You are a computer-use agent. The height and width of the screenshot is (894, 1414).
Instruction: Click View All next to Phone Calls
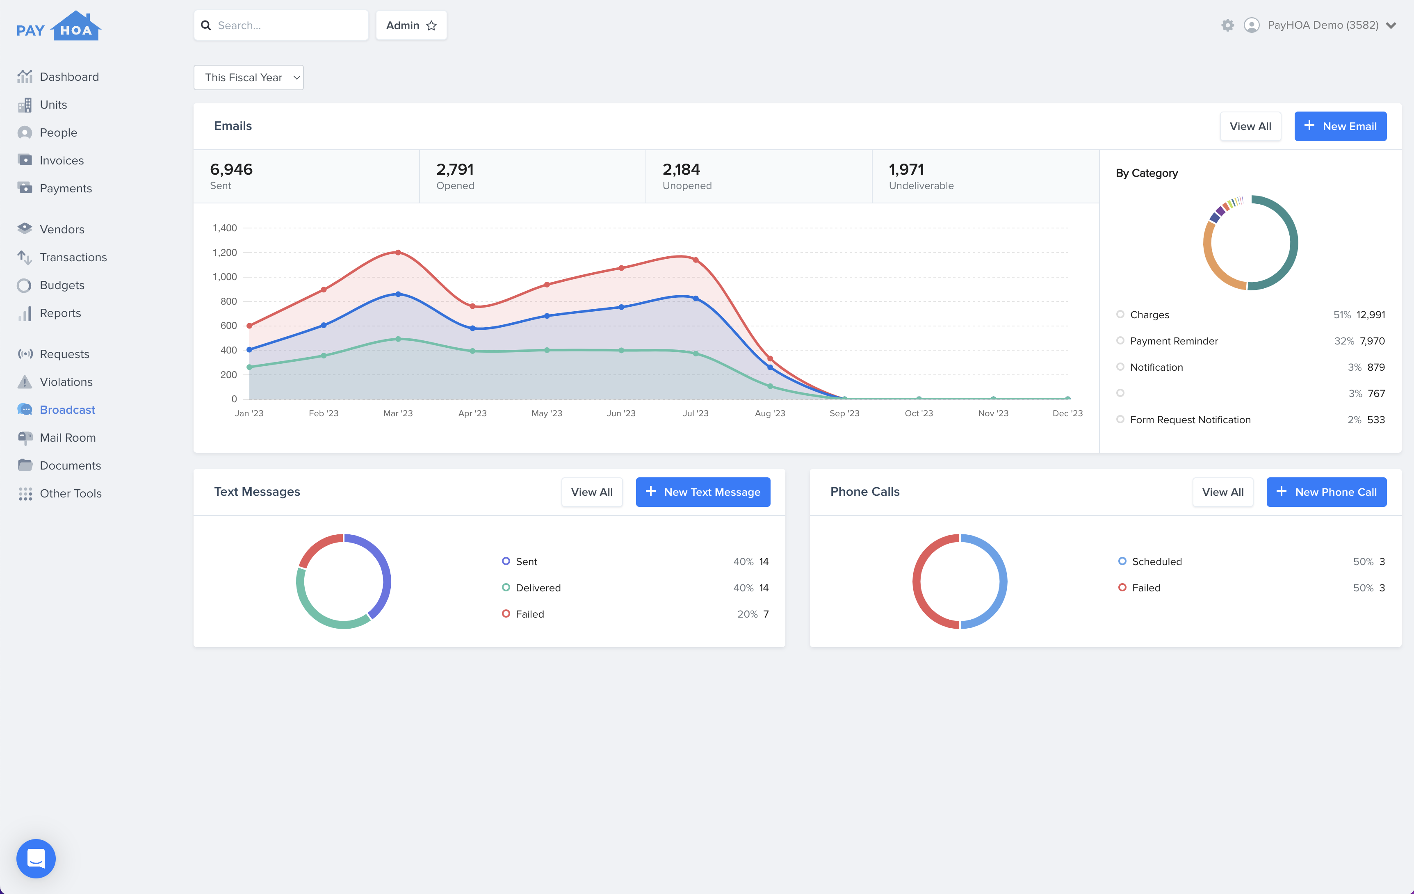pyautogui.click(x=1222, y=492)
